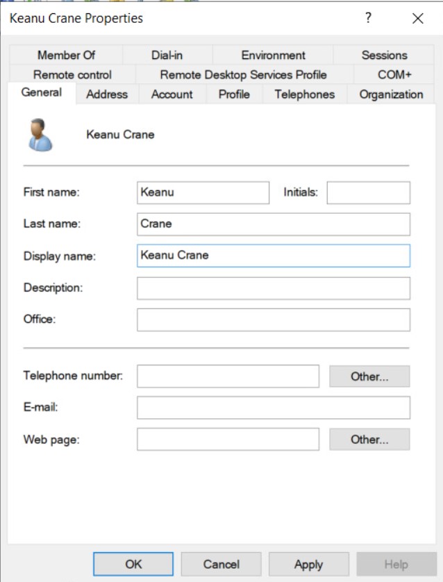Click the question mark help icon in title bar
The height and width of the screenshot is (582, 443).
tap(368, 19)
